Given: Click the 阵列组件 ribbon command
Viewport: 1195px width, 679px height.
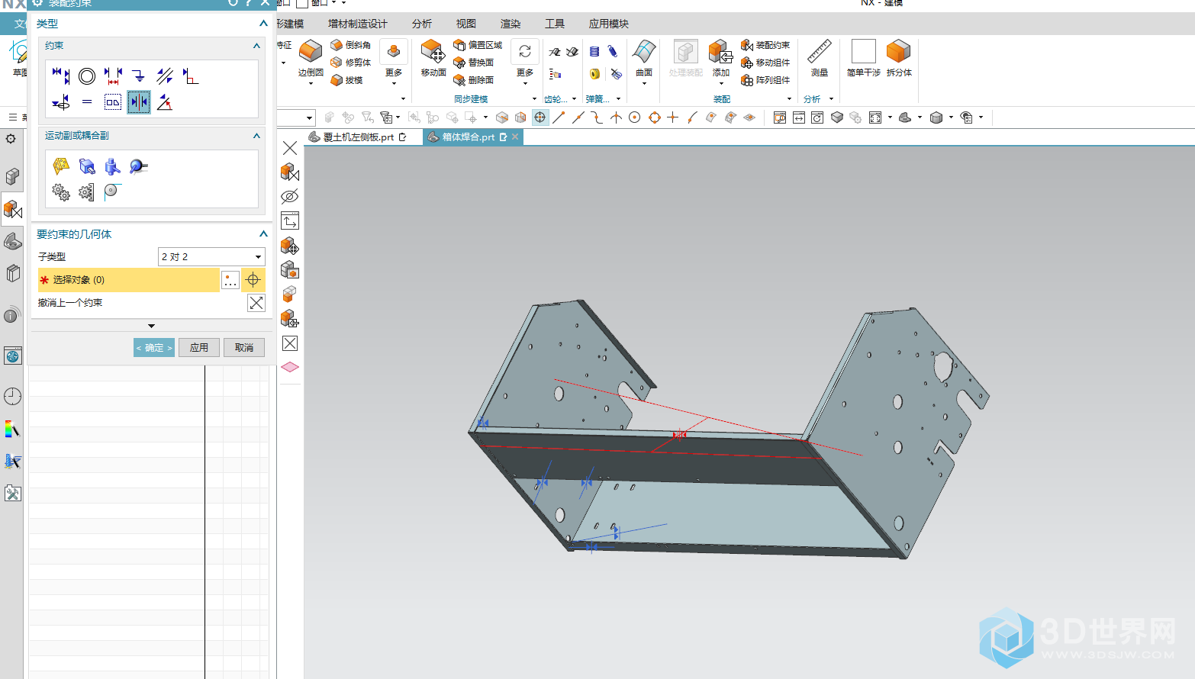Looking at the screenshot, I should [x=766, y=80].
